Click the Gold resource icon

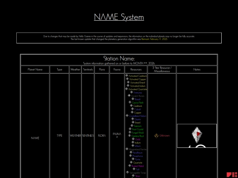tap(133, 139)
